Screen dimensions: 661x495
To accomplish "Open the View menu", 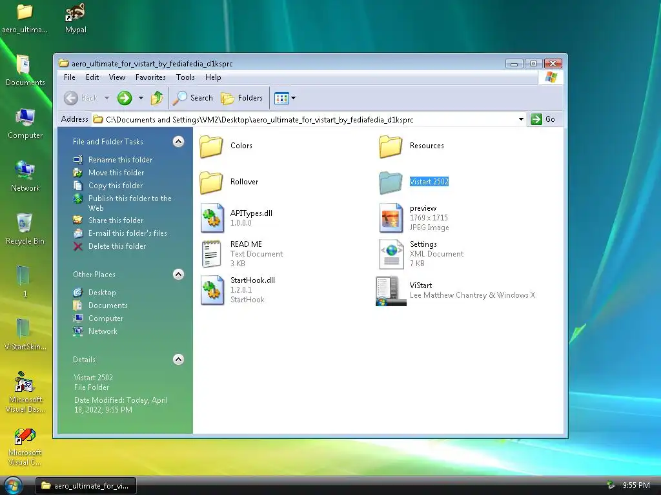I will (x=117, y=77).
